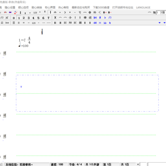Open the LANGUAGE menu
This screenshot has height=166, width=166.
click(143, 7)
